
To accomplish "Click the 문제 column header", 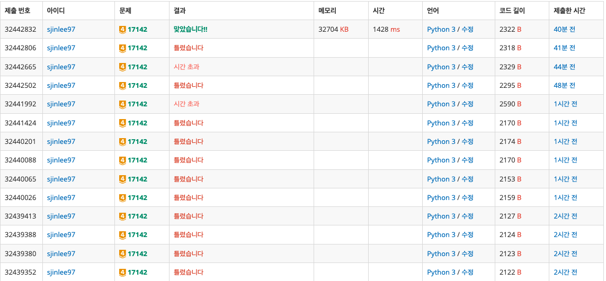I will coord(126,11).
